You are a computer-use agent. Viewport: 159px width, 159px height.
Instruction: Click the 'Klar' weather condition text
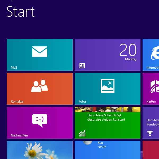click(x=100, y=143)
